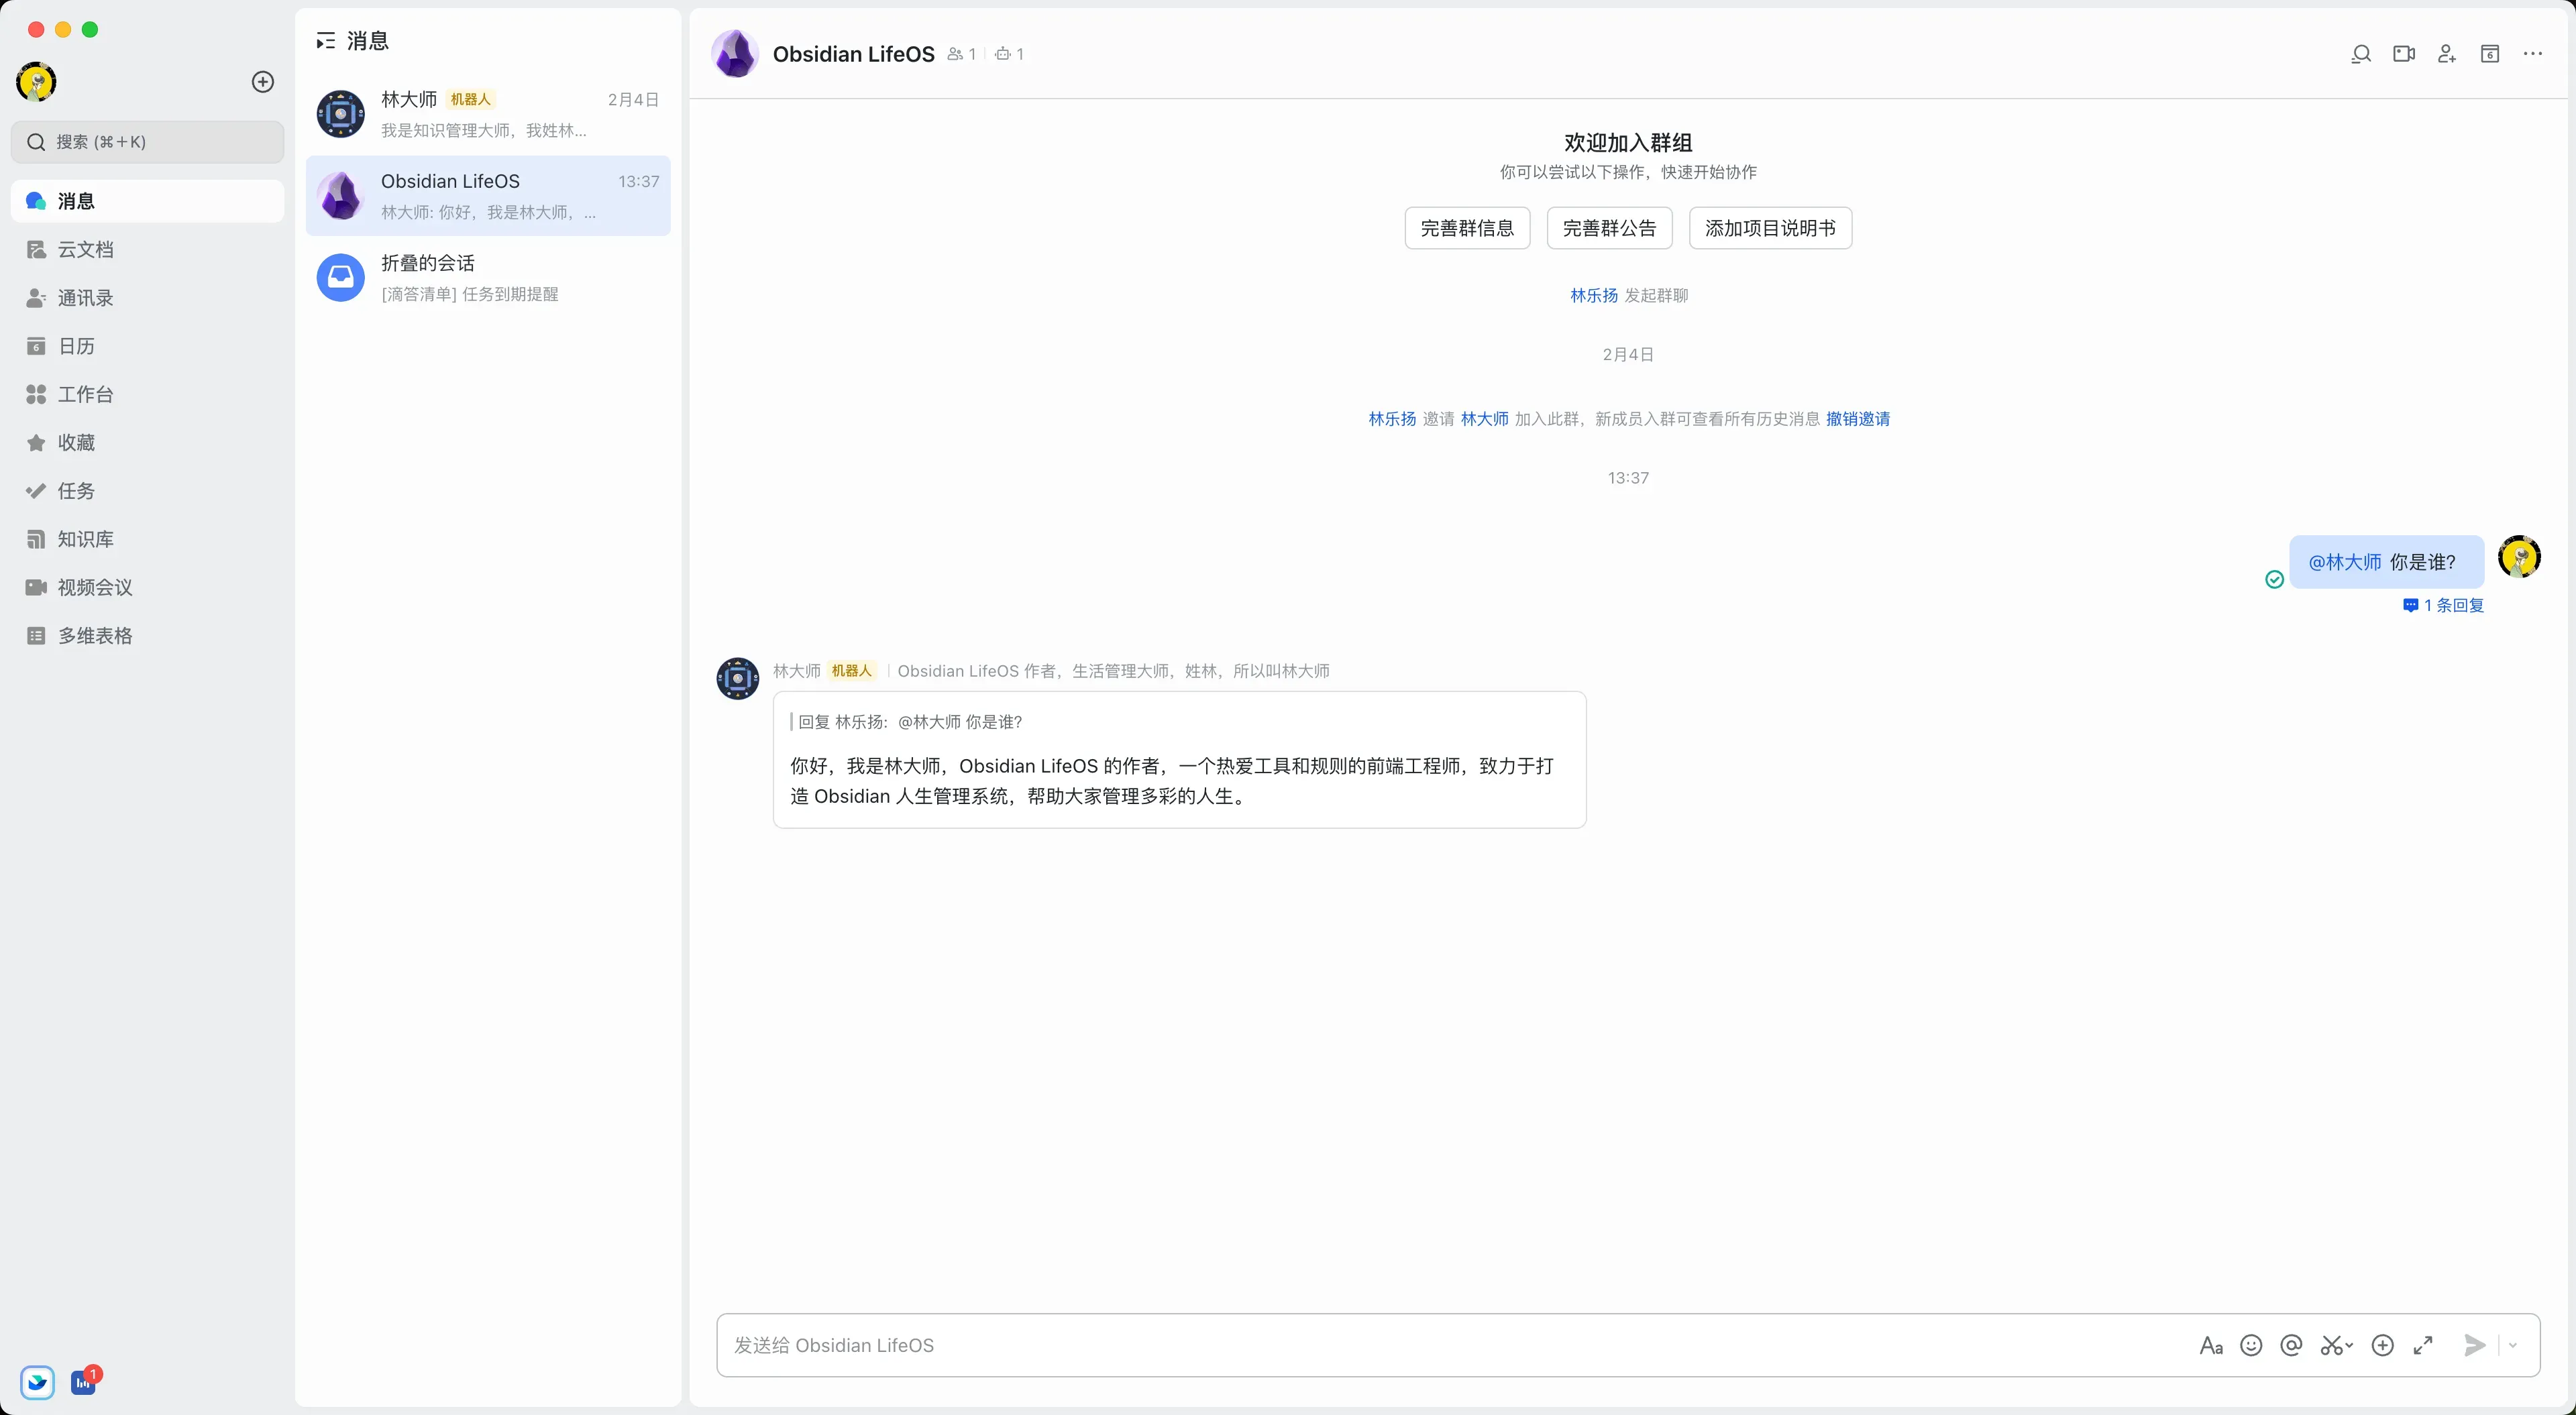This screenshot has height=1415, width=2576.
Task: Click the @ mention icon in composer
Action: (2291, 1345)
